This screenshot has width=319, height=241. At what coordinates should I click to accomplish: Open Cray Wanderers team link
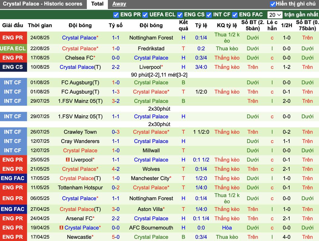[80, 141]
